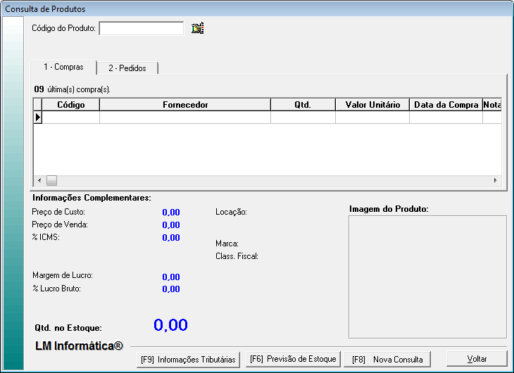Image resolution: width=514 pixels, height=373 pixels.
Task: Click the Fornecedor column header
Action: point(184,105)
